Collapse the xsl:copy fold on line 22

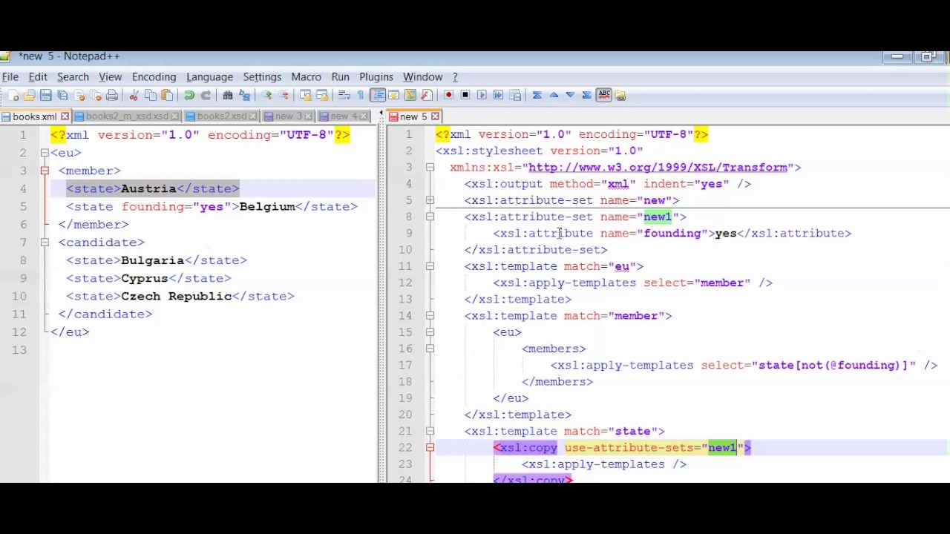tap(430, 447)
